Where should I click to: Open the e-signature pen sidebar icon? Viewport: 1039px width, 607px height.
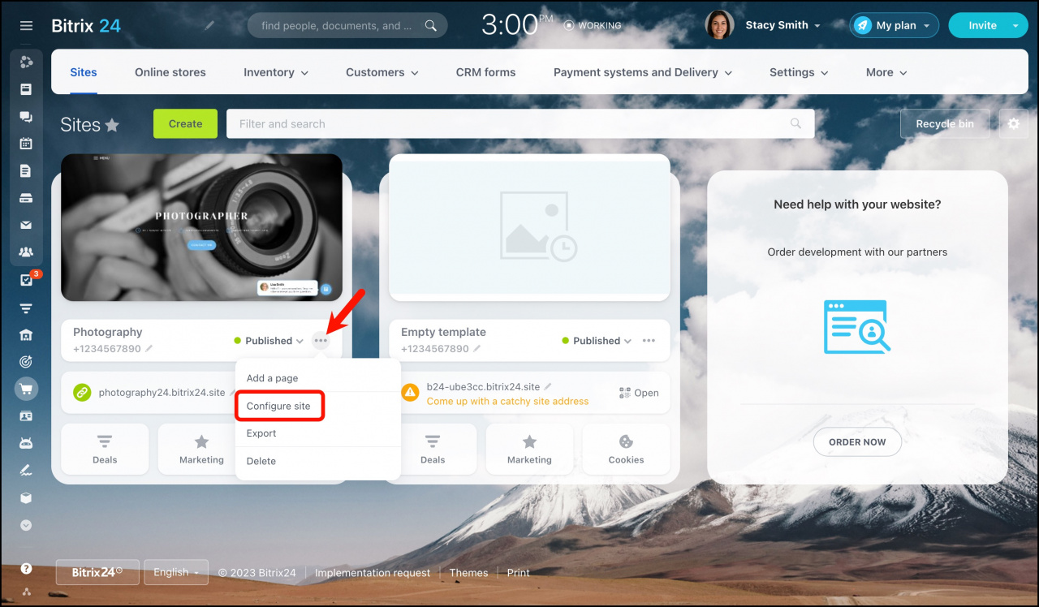click(x=26, y=471)
